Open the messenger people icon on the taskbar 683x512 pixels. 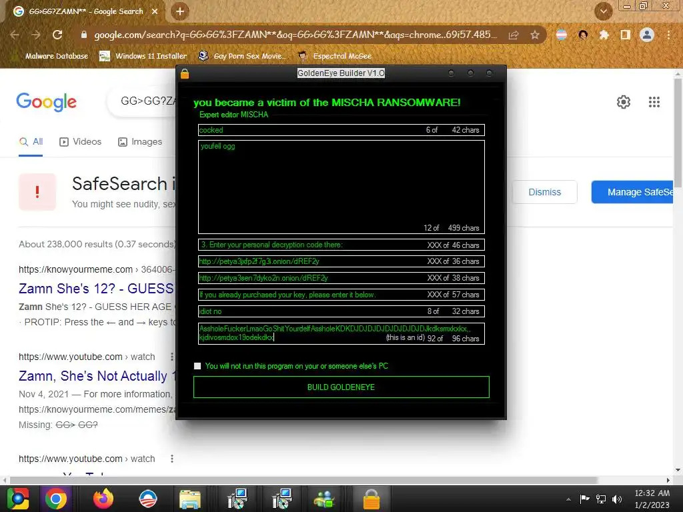(325, 499)
